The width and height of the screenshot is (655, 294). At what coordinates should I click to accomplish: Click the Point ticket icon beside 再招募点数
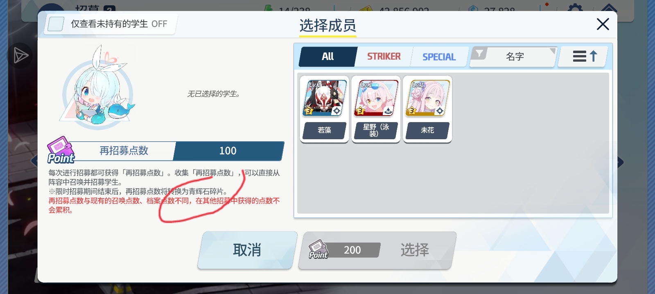click(61, 150)
